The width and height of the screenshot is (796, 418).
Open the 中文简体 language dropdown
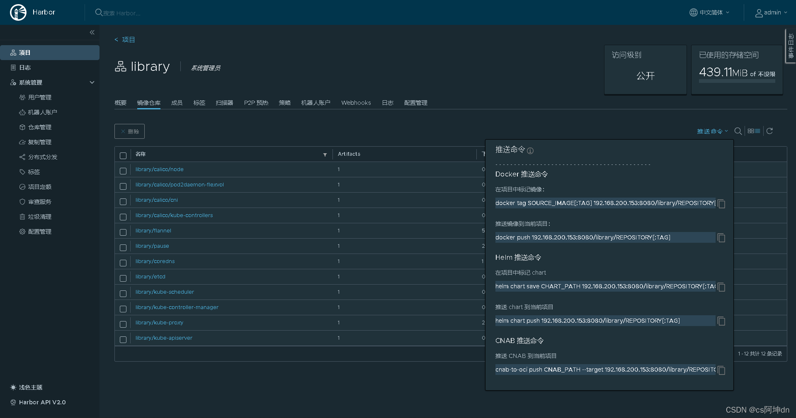pyautogui.click(x=709, y=12)
